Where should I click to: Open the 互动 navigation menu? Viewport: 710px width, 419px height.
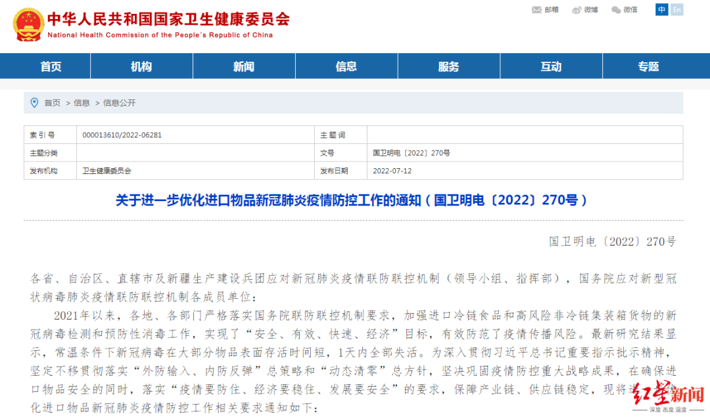pos(551,66)
